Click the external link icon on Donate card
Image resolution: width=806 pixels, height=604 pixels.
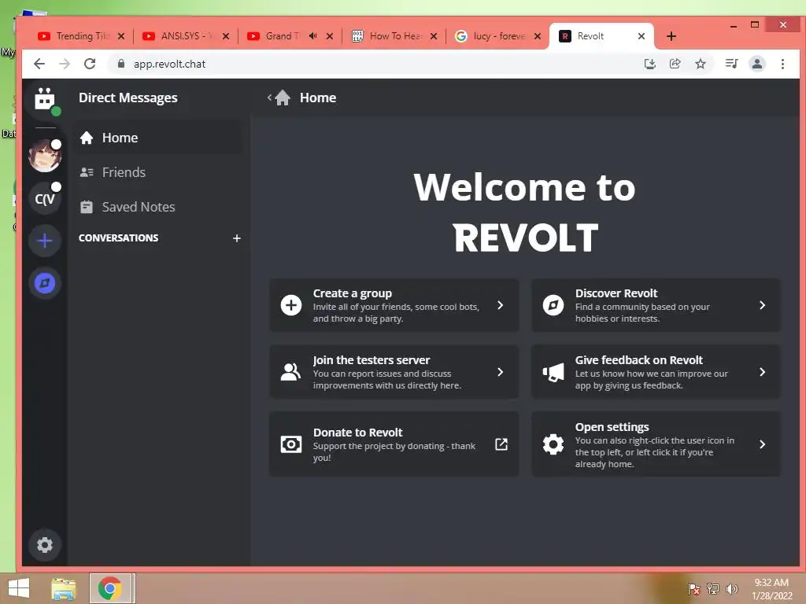click(501, 444)
